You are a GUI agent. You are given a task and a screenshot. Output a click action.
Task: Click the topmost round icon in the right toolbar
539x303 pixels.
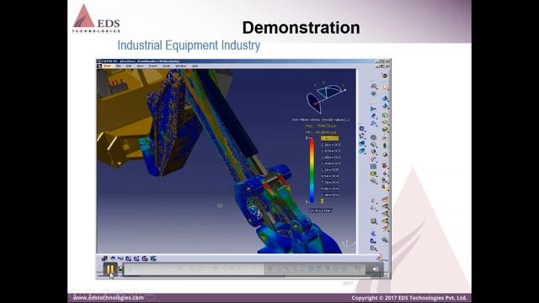[x=385, y=75]
